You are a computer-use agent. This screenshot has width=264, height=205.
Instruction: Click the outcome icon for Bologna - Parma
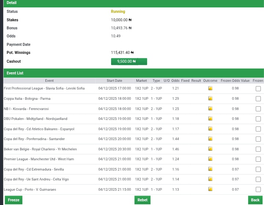click(210, 98)
